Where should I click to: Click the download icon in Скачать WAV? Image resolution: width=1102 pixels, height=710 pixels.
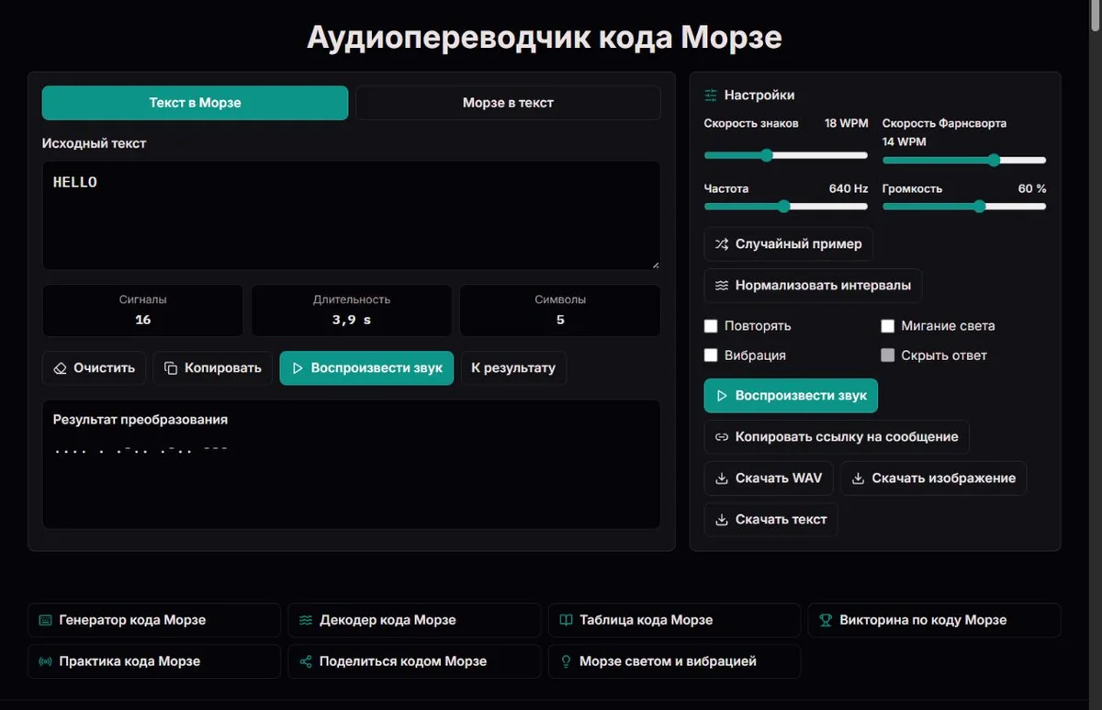(x=722, y=479)
